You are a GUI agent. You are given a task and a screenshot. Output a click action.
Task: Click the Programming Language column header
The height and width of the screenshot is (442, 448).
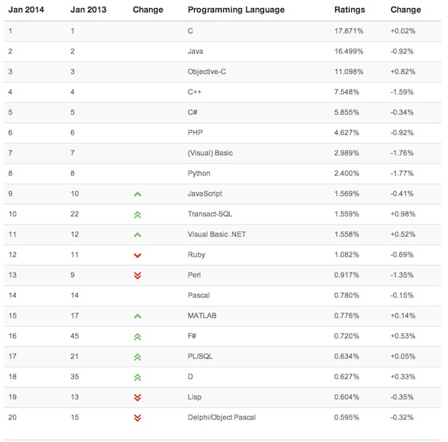[236, 10]
